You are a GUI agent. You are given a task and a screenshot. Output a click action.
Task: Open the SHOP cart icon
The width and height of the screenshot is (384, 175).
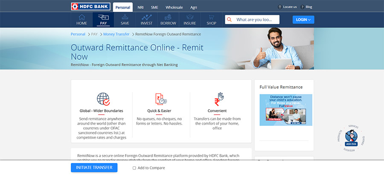coord(211,17)
